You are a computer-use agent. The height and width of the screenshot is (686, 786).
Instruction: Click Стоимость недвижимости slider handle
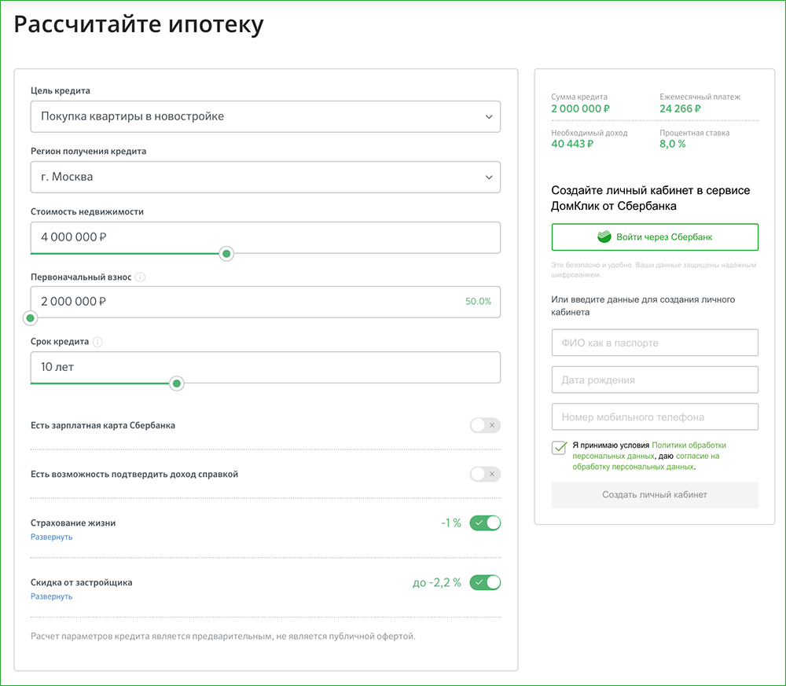click(x=226, y=254)
